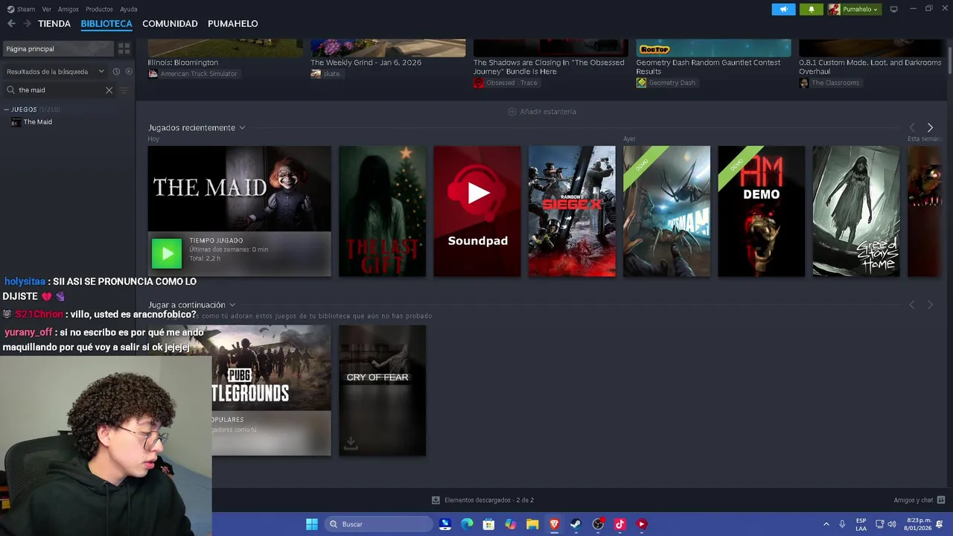953x536 pixels.
Task: Open Amigos y chat panel
Action: coord(919,500)
